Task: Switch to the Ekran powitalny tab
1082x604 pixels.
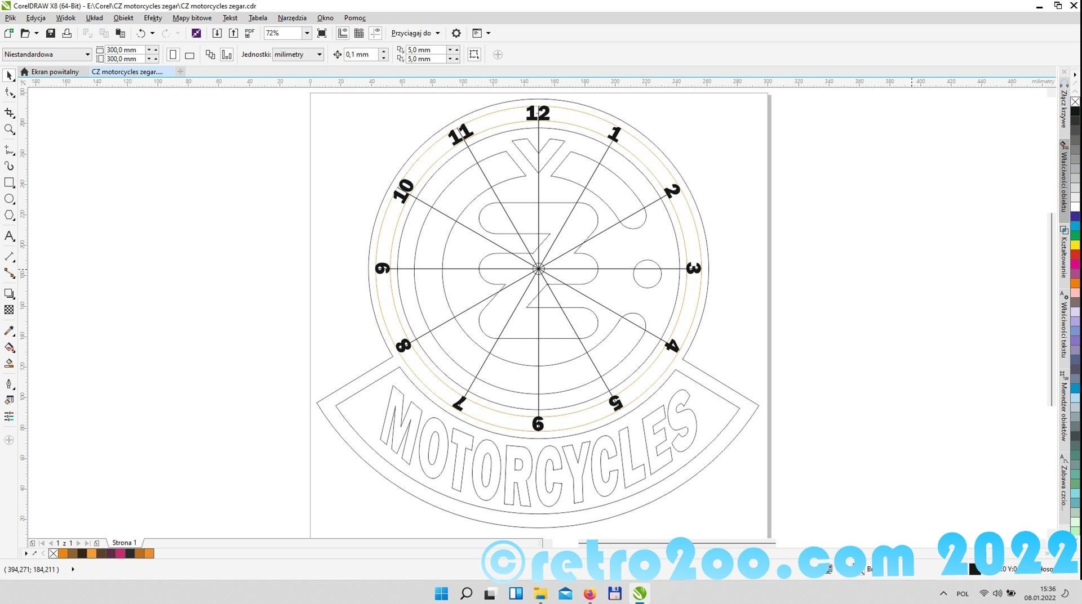Action: click(x=55, y=72)
